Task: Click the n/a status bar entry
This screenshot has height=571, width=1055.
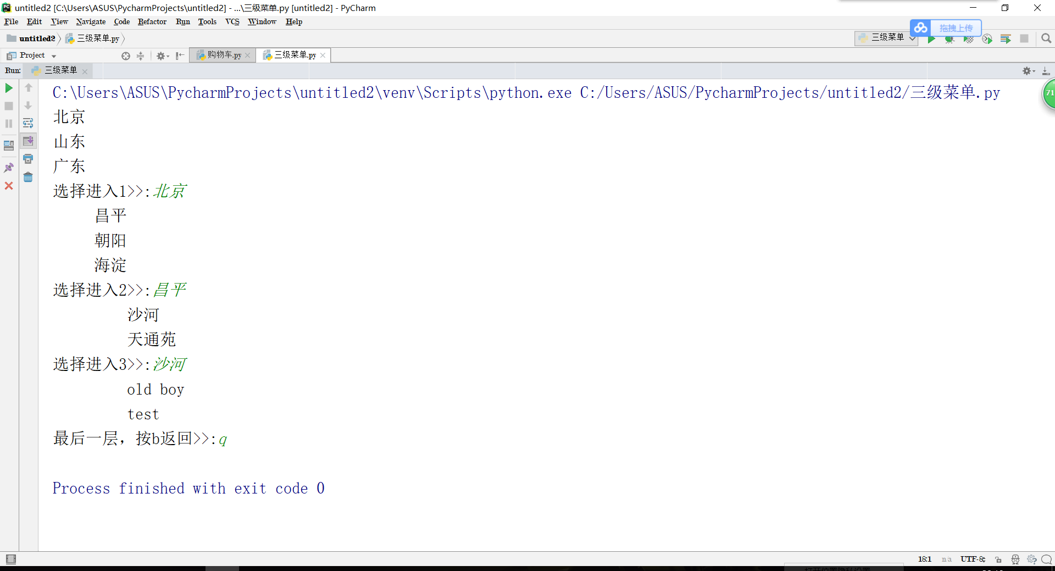Action: coord(946,559)
